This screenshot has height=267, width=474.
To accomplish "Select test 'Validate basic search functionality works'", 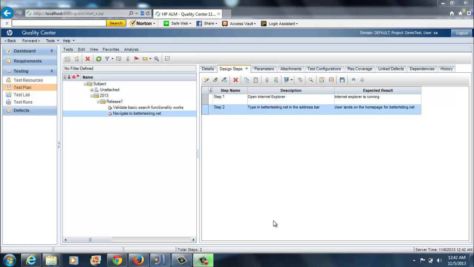I will pos(148,108).
